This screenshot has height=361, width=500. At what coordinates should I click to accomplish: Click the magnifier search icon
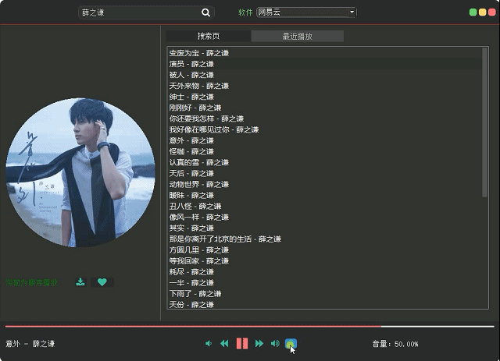pos(206,12)
